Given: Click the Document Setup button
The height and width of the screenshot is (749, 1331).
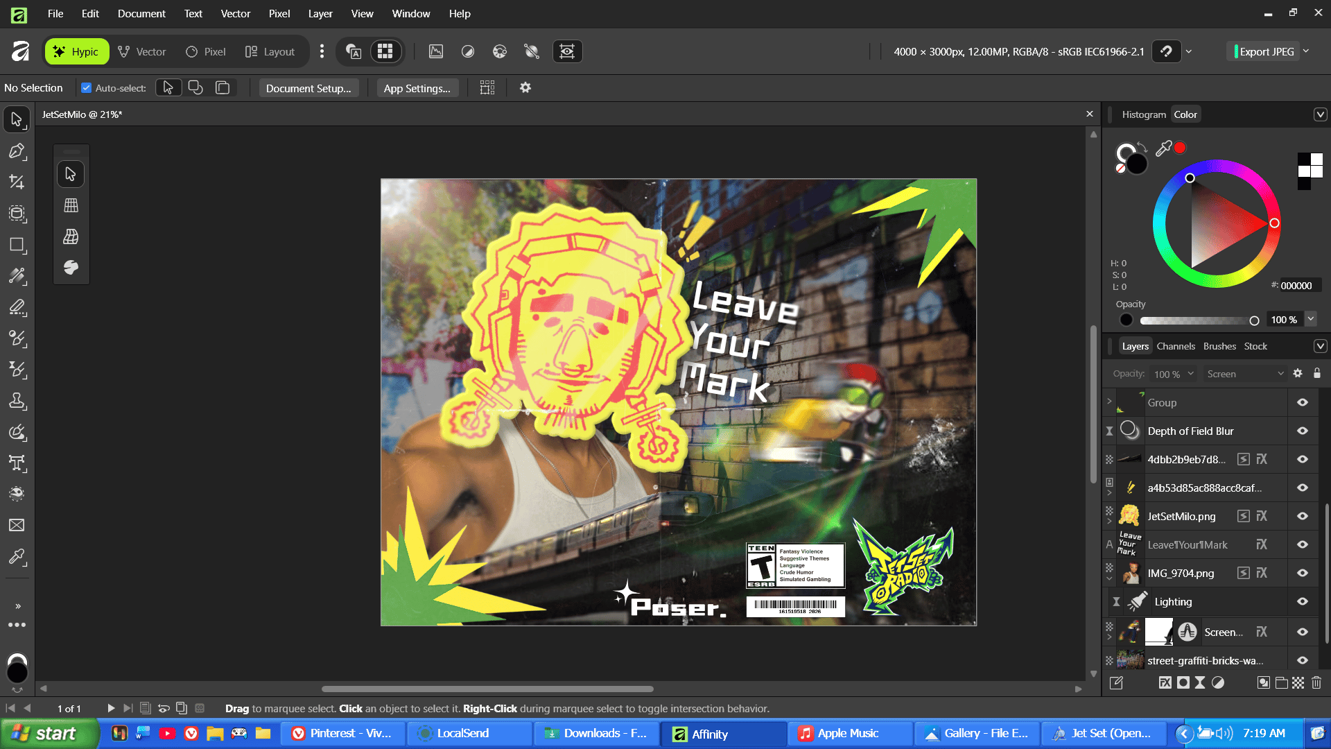Looking at the screenshot, I should click(308, 88).
